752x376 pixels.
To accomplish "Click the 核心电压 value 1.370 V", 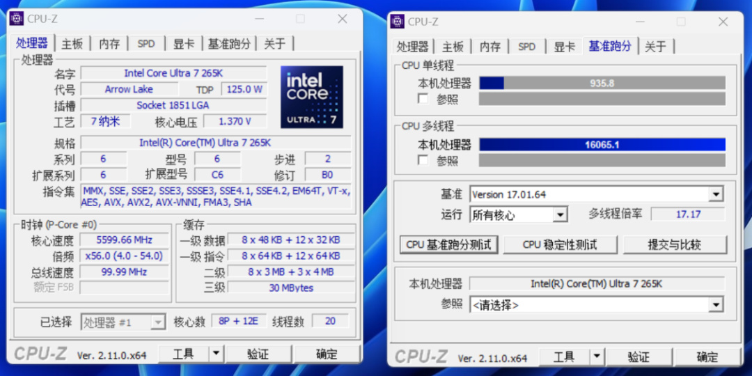I will 235,121.
